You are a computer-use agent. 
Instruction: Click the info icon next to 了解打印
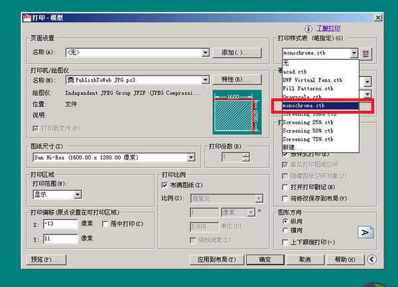click(308, 29)
